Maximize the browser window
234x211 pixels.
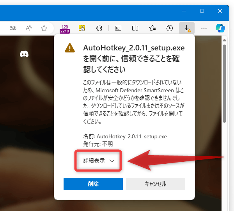click(x=202, y=11)
